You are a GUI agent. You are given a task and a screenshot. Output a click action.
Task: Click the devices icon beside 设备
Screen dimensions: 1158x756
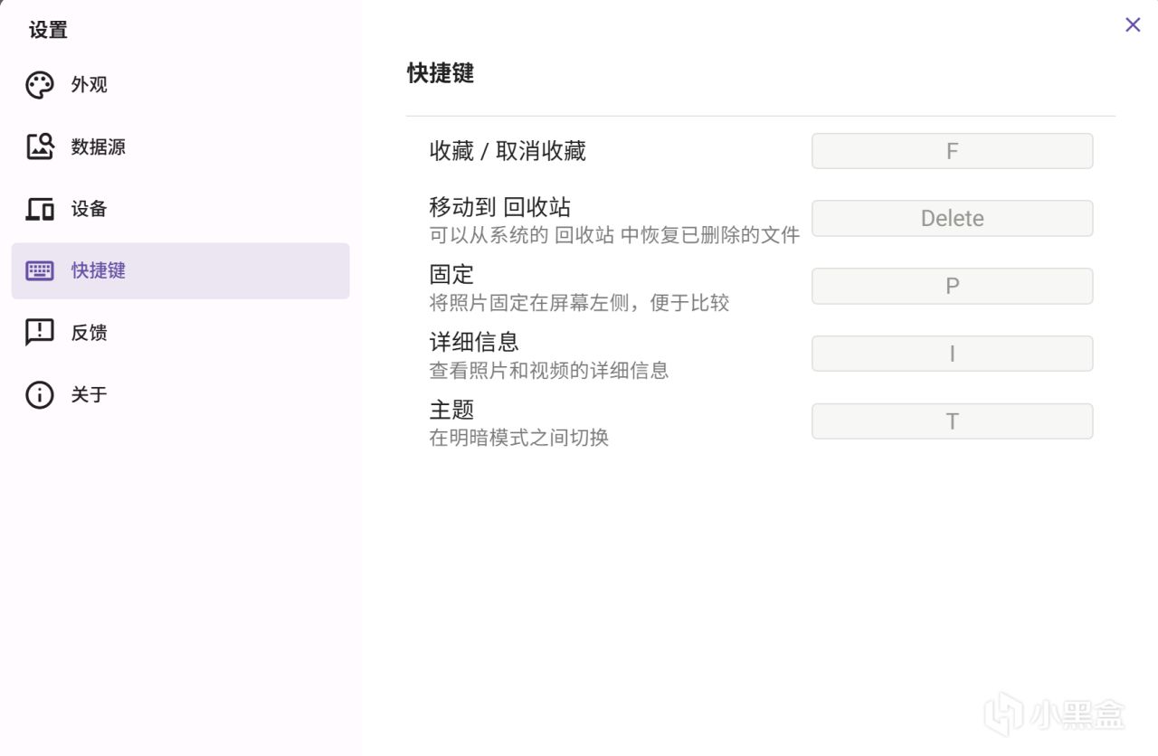pos(40,209)
